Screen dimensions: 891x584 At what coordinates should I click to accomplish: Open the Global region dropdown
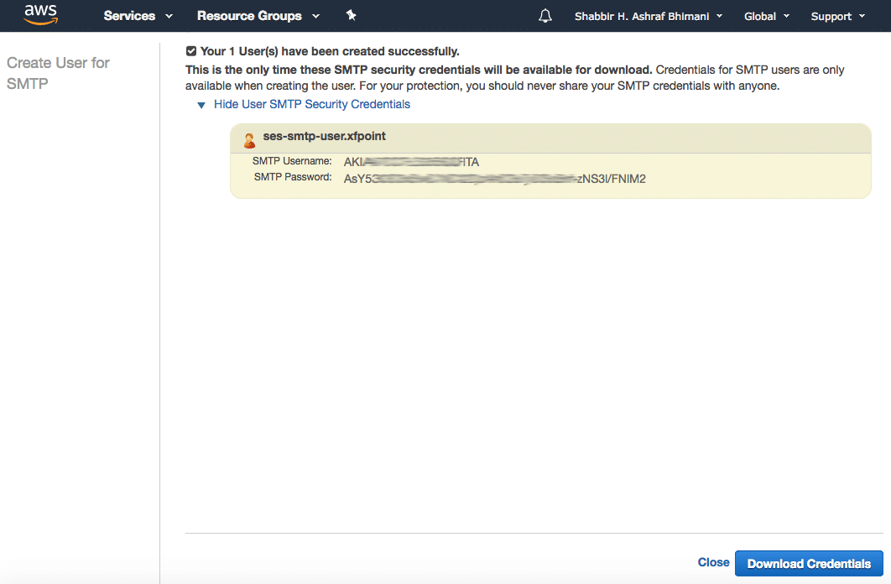[767, 16]
